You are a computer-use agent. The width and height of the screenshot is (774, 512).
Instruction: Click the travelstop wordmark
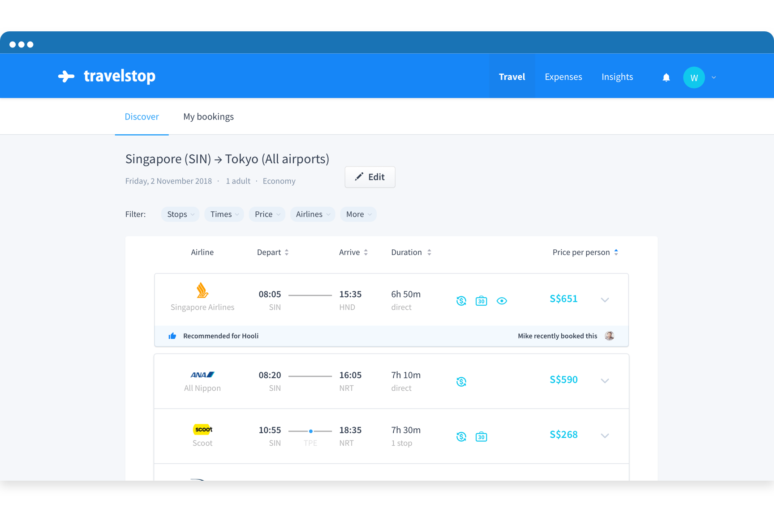pyautogui.click(x=120, y=76)
